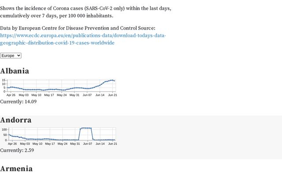Click Jun 21 label on Albania chart
The width and height of the screenshot is (282, 176).
click(112, 95)
